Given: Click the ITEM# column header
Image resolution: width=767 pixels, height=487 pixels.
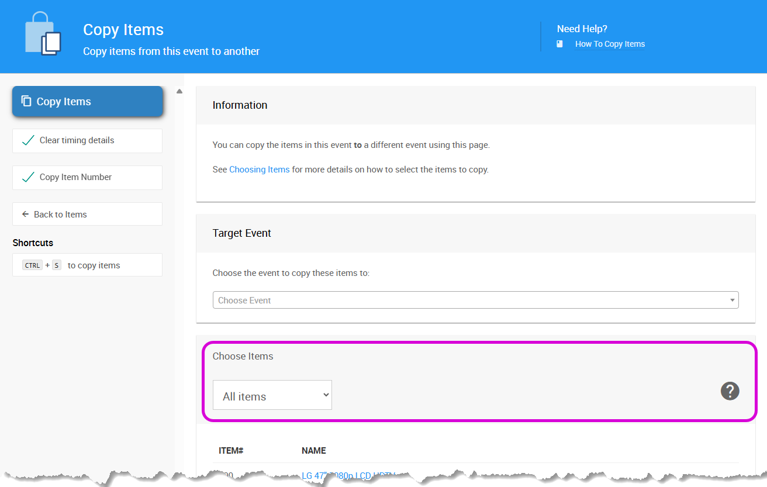Looking at the screenshot, I should pos(231,451).
